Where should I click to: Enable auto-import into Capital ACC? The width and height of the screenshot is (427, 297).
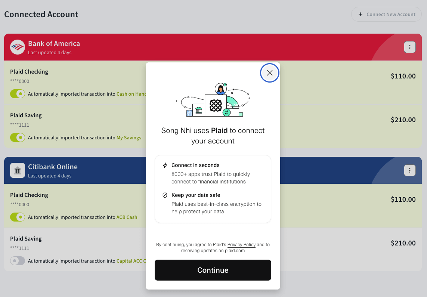click(x=18, y=261)
